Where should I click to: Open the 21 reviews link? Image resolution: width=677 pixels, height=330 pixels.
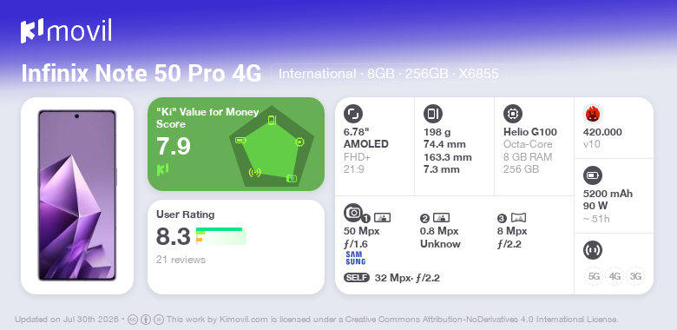click(181, 260)
